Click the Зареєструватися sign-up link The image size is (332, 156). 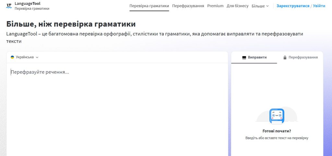(293, 6)
